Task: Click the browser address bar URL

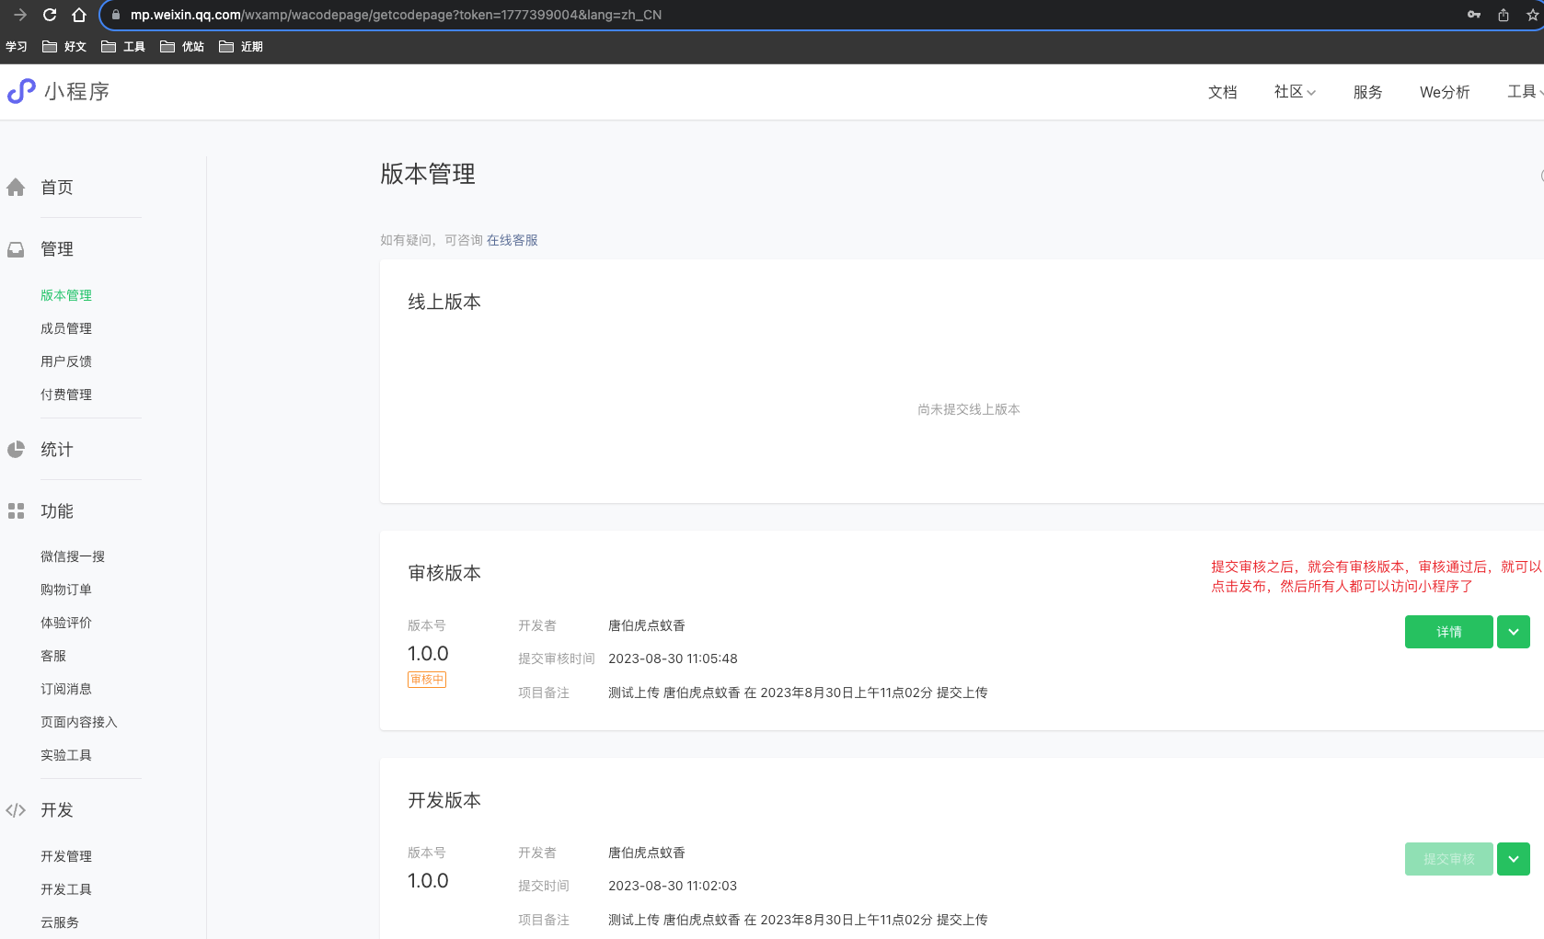Action: (x=396, y=15)
